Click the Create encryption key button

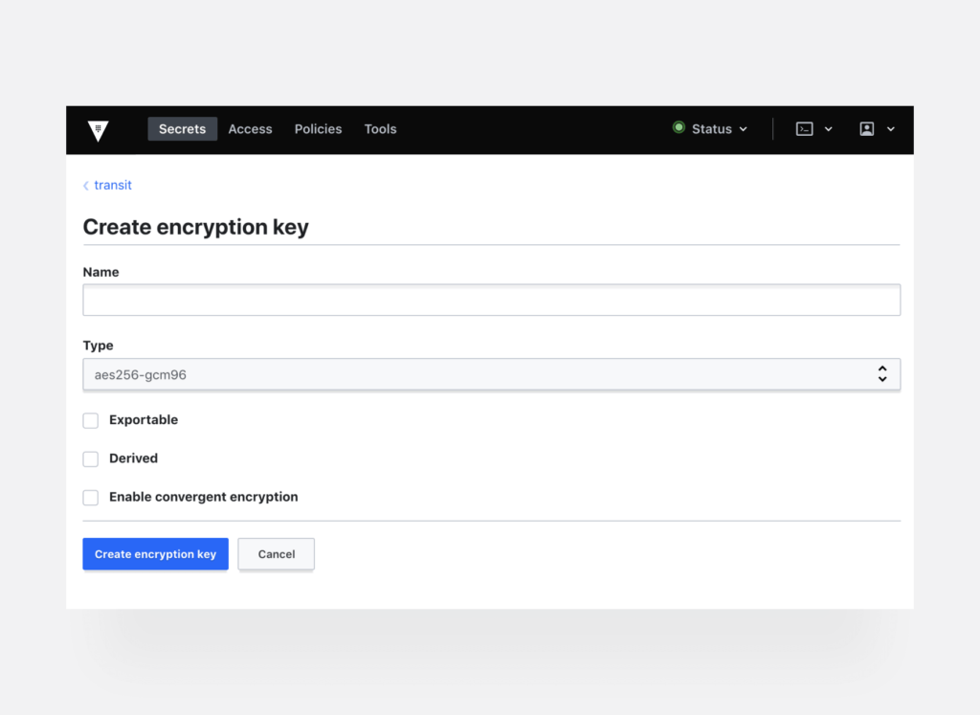(155, 553)
